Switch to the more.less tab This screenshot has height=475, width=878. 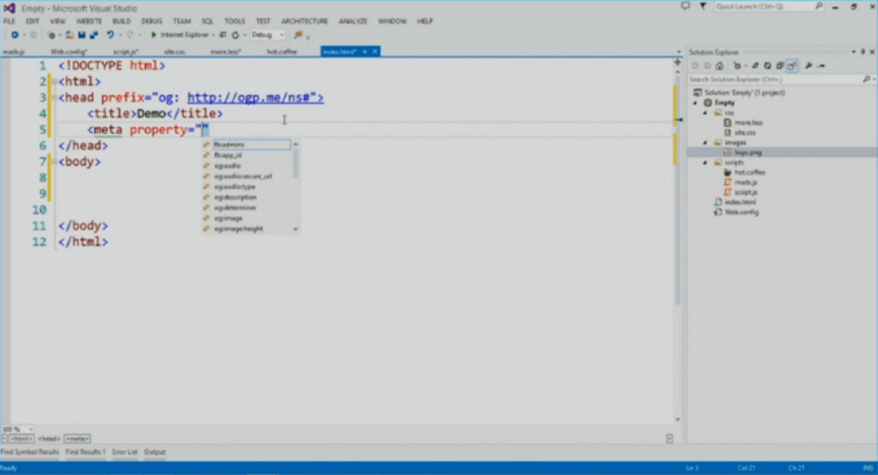point(226,51)
